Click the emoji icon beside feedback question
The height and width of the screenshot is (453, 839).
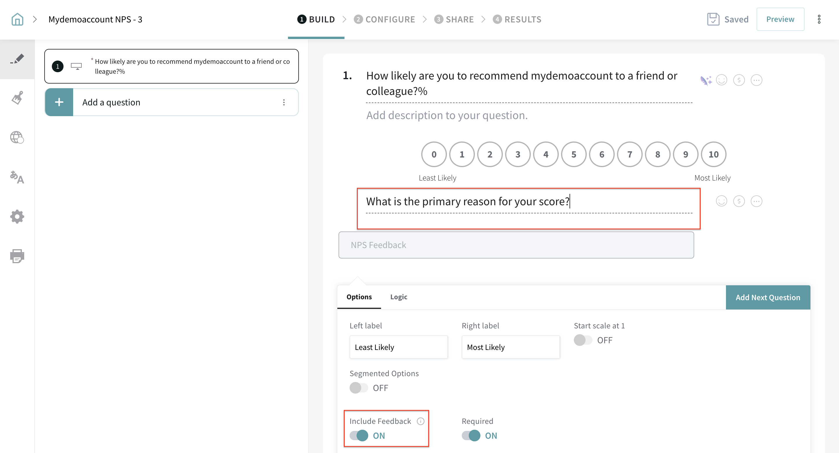click(x=721, y=201)
